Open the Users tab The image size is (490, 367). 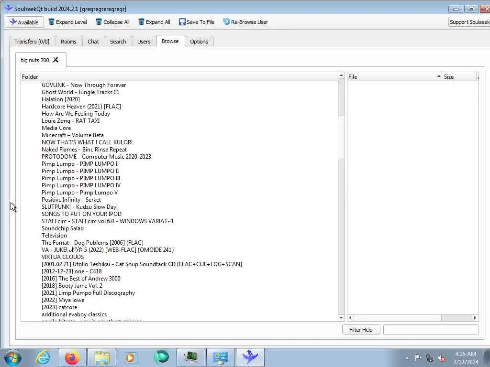click(x=144, y=42)
